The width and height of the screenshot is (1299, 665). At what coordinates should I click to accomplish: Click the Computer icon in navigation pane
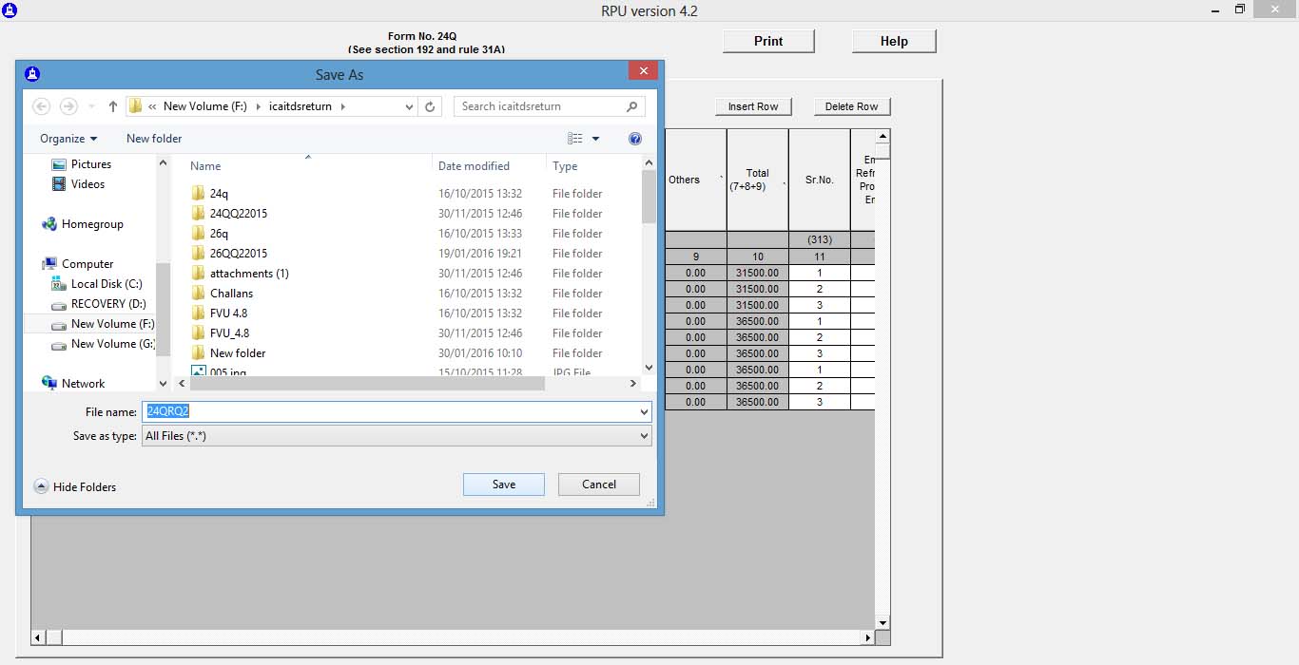tap(49, 264)
